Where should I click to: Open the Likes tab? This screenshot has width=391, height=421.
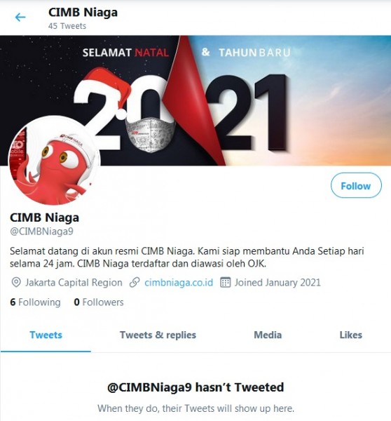click(351, 335)
